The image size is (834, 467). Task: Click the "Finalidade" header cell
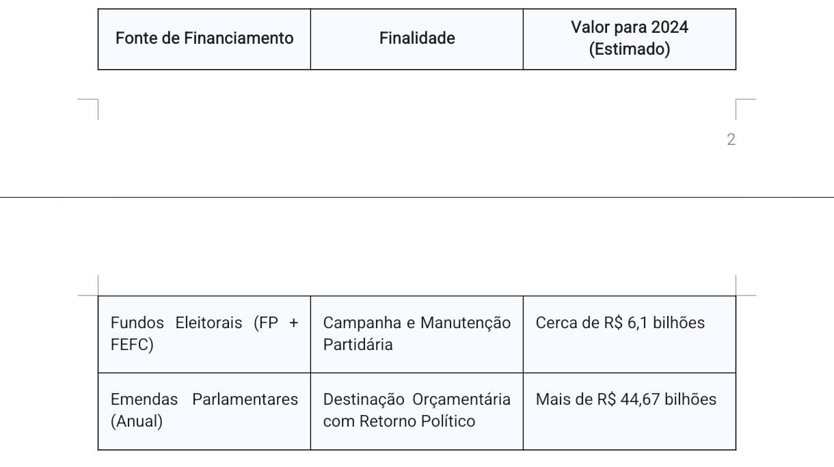pyautogui.click(x=417, y=38)
